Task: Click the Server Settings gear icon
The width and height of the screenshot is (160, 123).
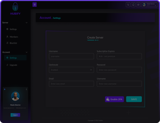Action: (7, 29)
